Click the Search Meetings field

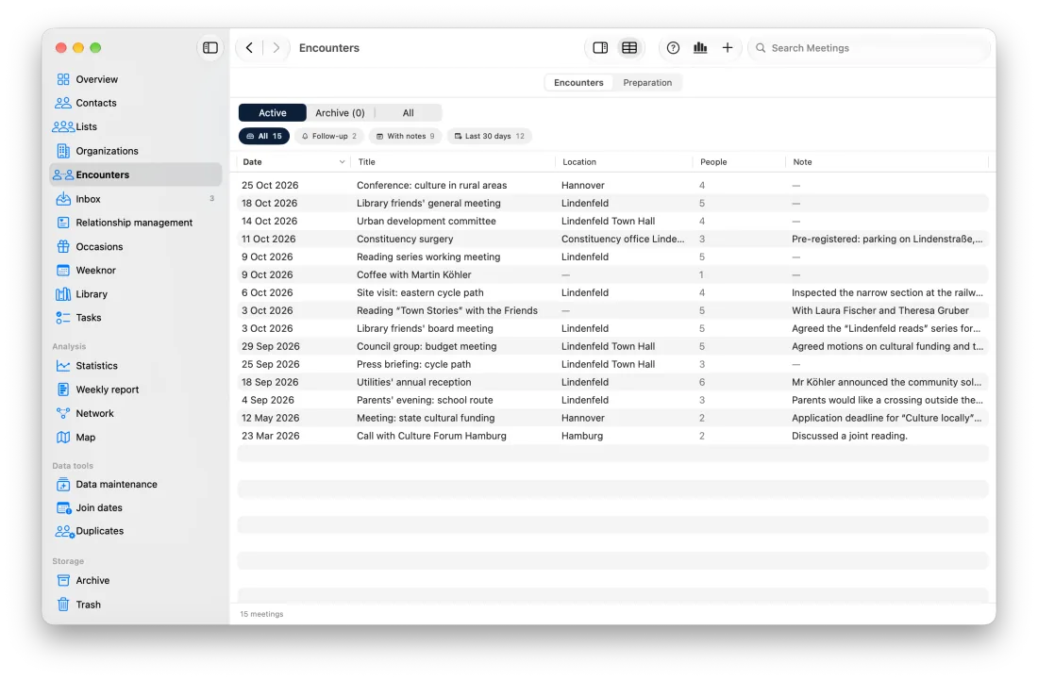pyautogui.click(x=868, y=47)
